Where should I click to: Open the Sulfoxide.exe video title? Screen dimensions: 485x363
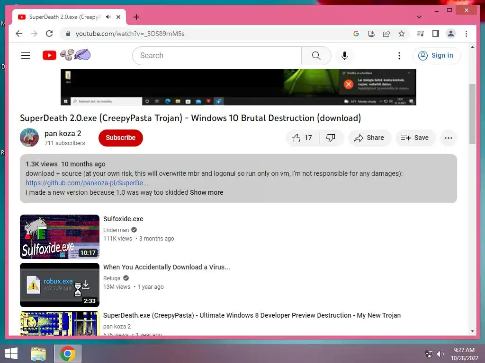click(x=123, y=219)
